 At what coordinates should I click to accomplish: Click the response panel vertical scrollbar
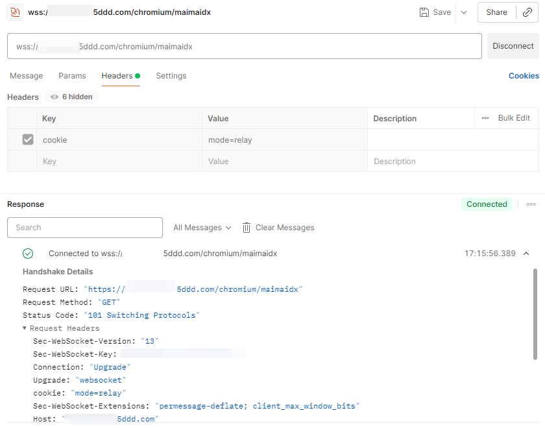click(535, 315)
